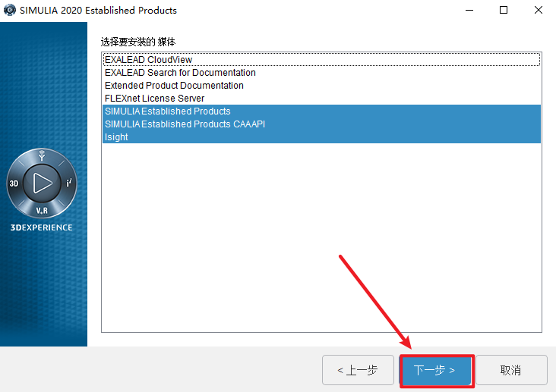Pick FLEXnet License Server from list
Screen dimensions: 556x392
(154, 99)
